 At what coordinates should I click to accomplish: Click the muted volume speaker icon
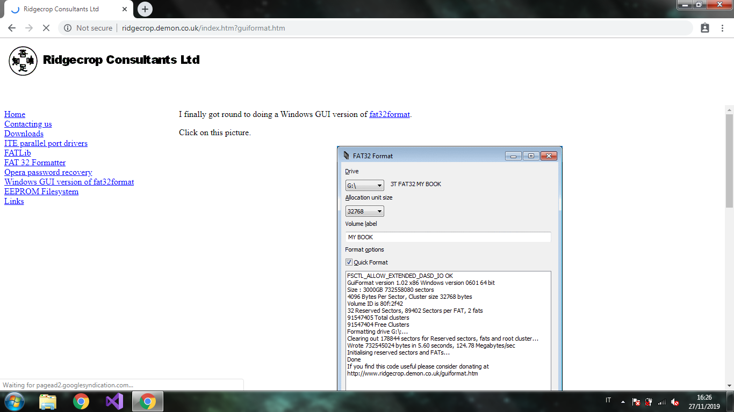[x=675, y=401]
